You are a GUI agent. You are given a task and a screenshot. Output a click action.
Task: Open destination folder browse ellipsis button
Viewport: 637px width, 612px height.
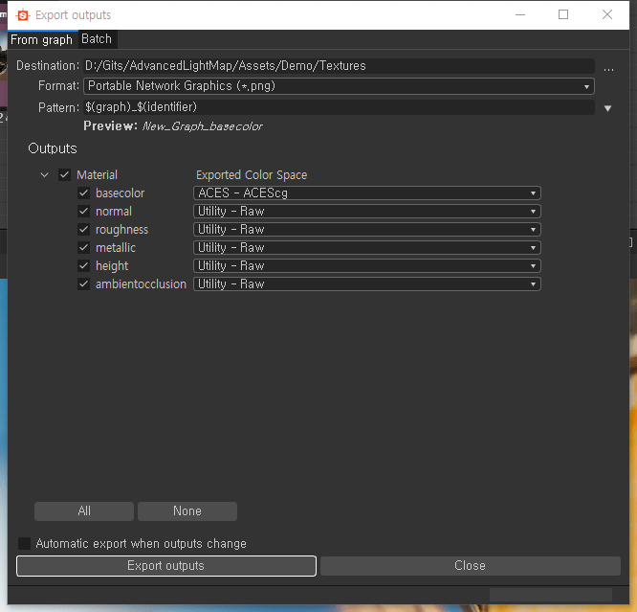608,67
